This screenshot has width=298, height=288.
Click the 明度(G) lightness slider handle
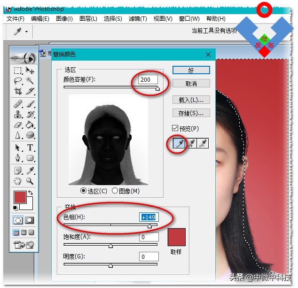tap(110, 265)
